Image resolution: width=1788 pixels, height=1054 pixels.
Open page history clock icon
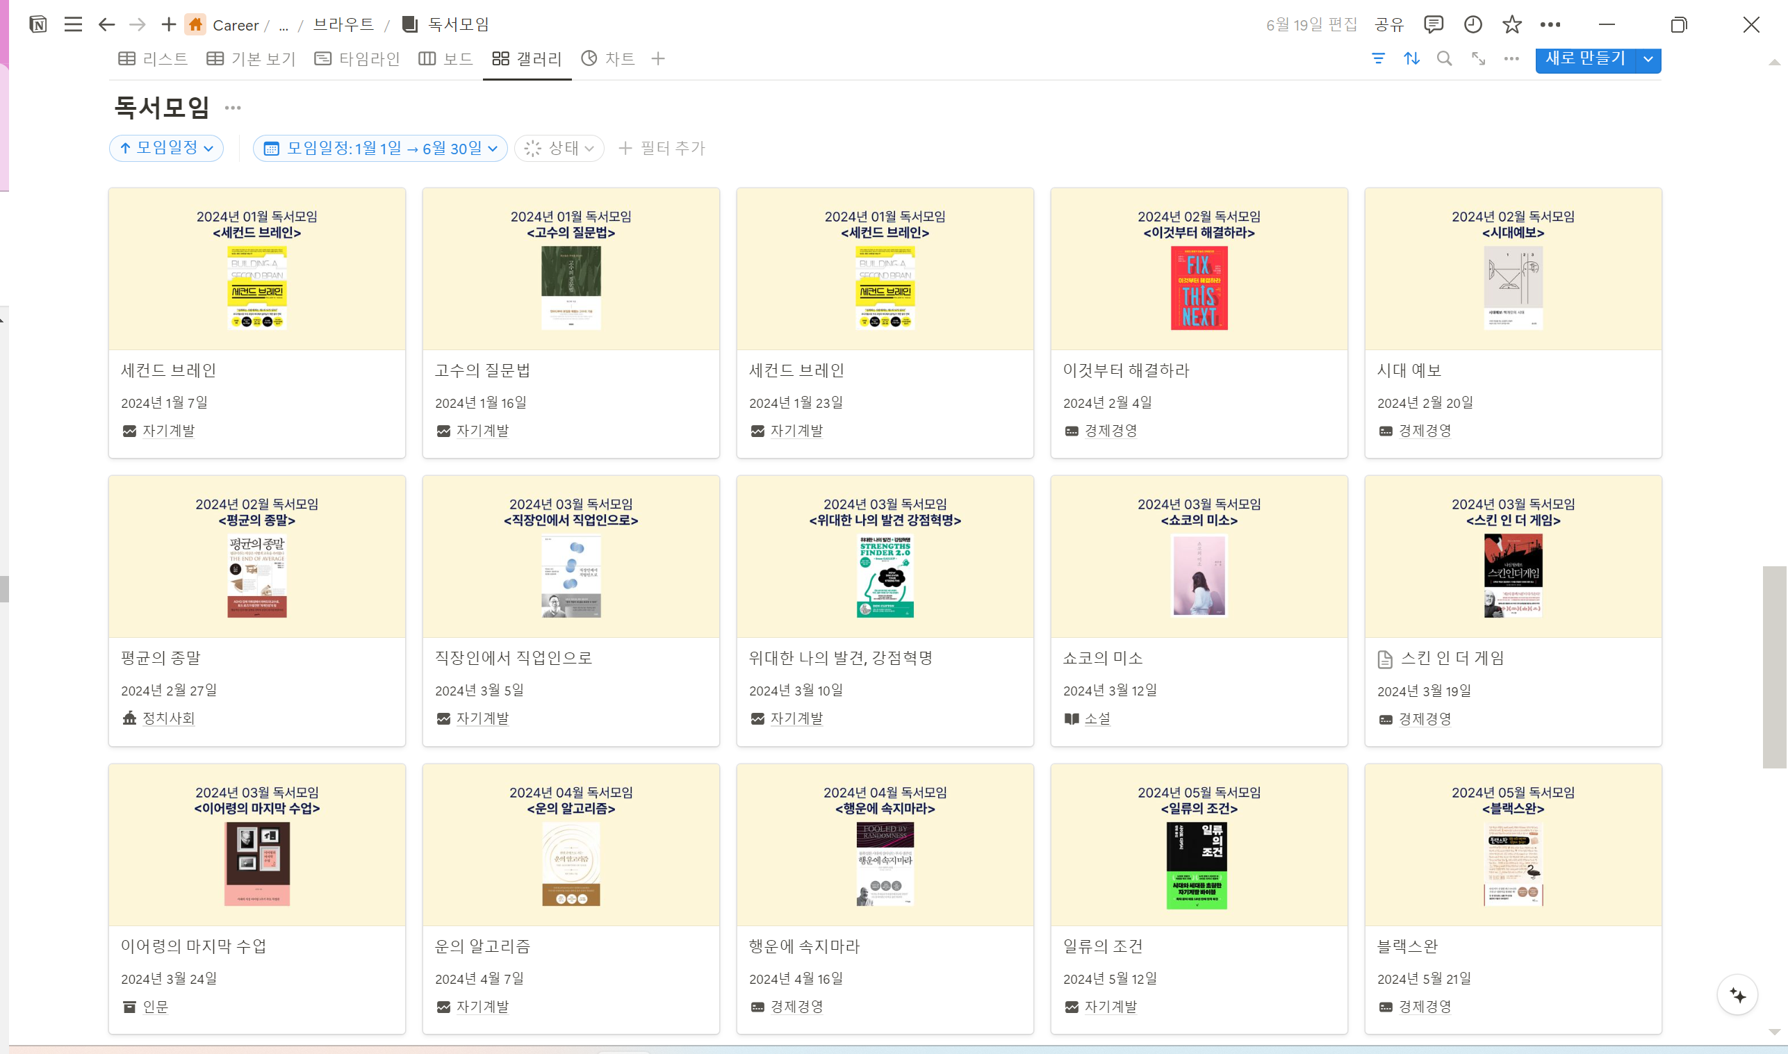(1473, 24)
